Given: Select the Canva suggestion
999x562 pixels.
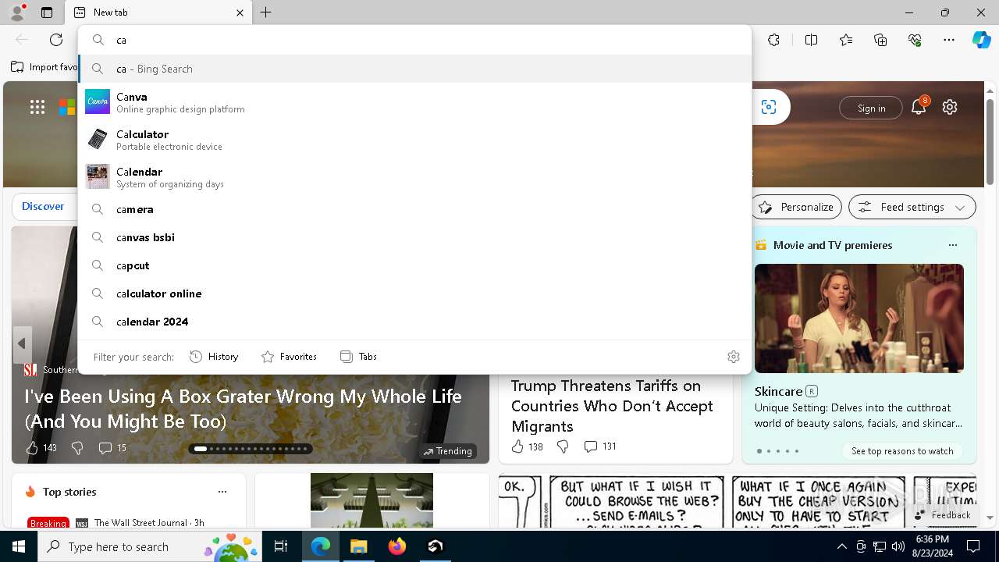Looking at the screenshot, I should click(x=415, y=102).
